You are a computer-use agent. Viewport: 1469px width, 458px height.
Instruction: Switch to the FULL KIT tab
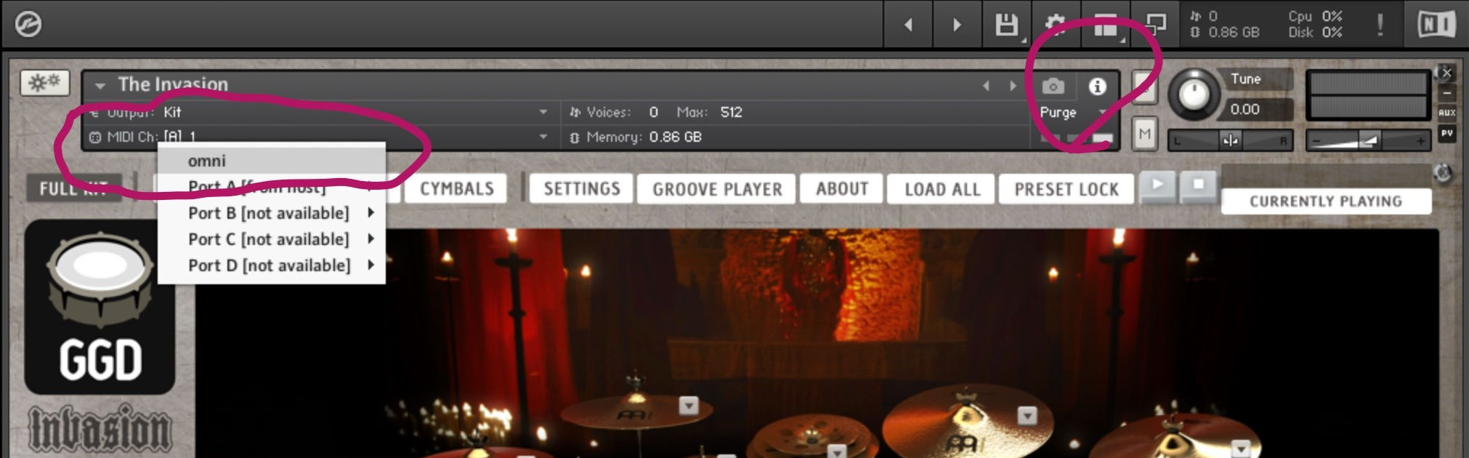point(73,189)
